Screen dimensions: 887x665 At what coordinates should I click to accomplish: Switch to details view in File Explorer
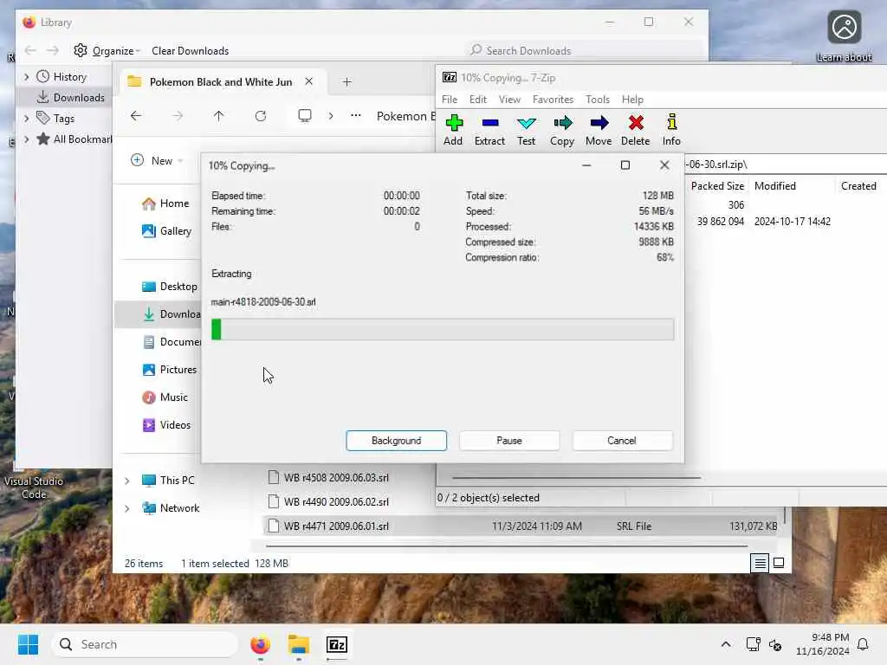coord(760,563)
